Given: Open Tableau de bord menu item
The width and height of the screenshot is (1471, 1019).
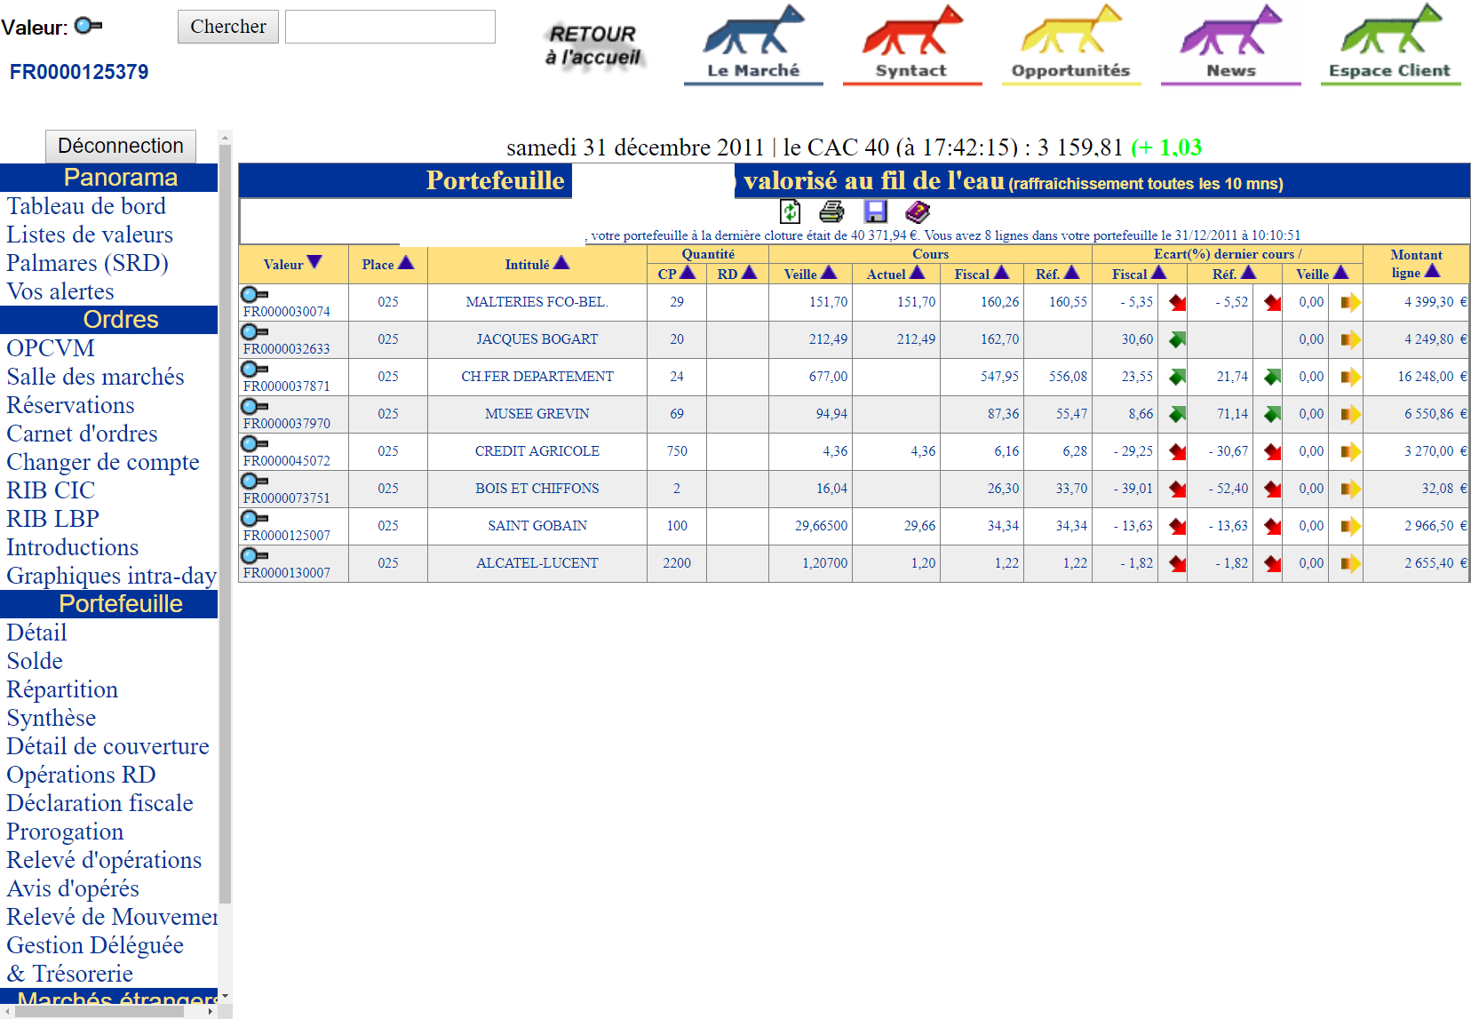Looking at the screenshot, I should 86,206.
